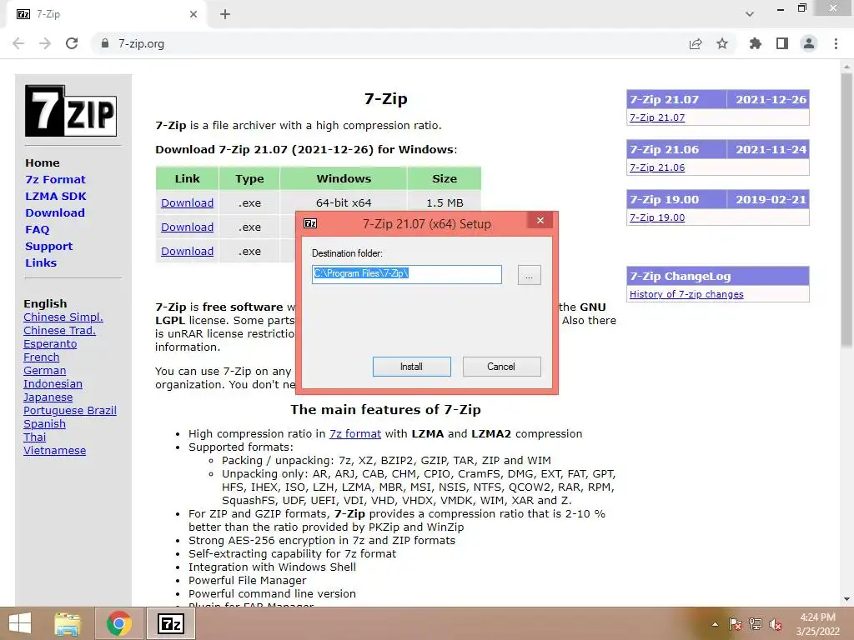Screen dimensions: 854x640
Task: Click the scrollbar down arrow
Action: tap(846, 599)
